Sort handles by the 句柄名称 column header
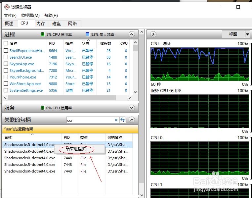Viewport: 252px width, 198px height. pyautogui.click(x=119, y=137)
